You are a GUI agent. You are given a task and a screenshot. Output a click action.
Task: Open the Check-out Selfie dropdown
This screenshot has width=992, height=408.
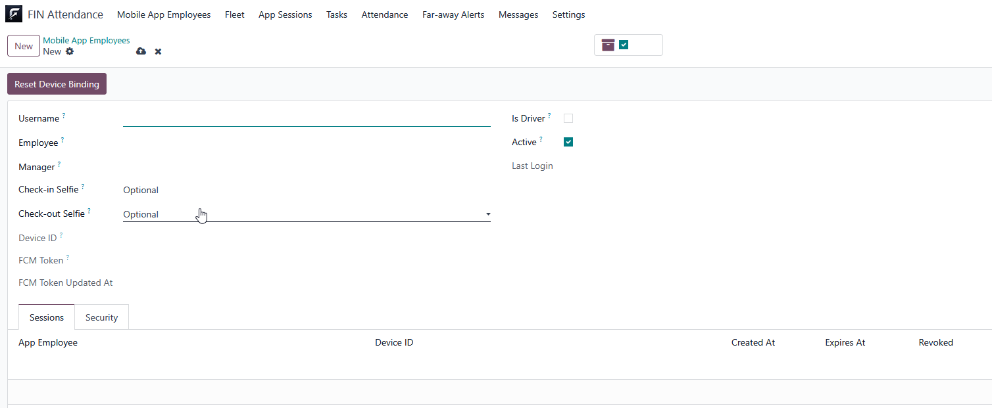tap(306, 214)
